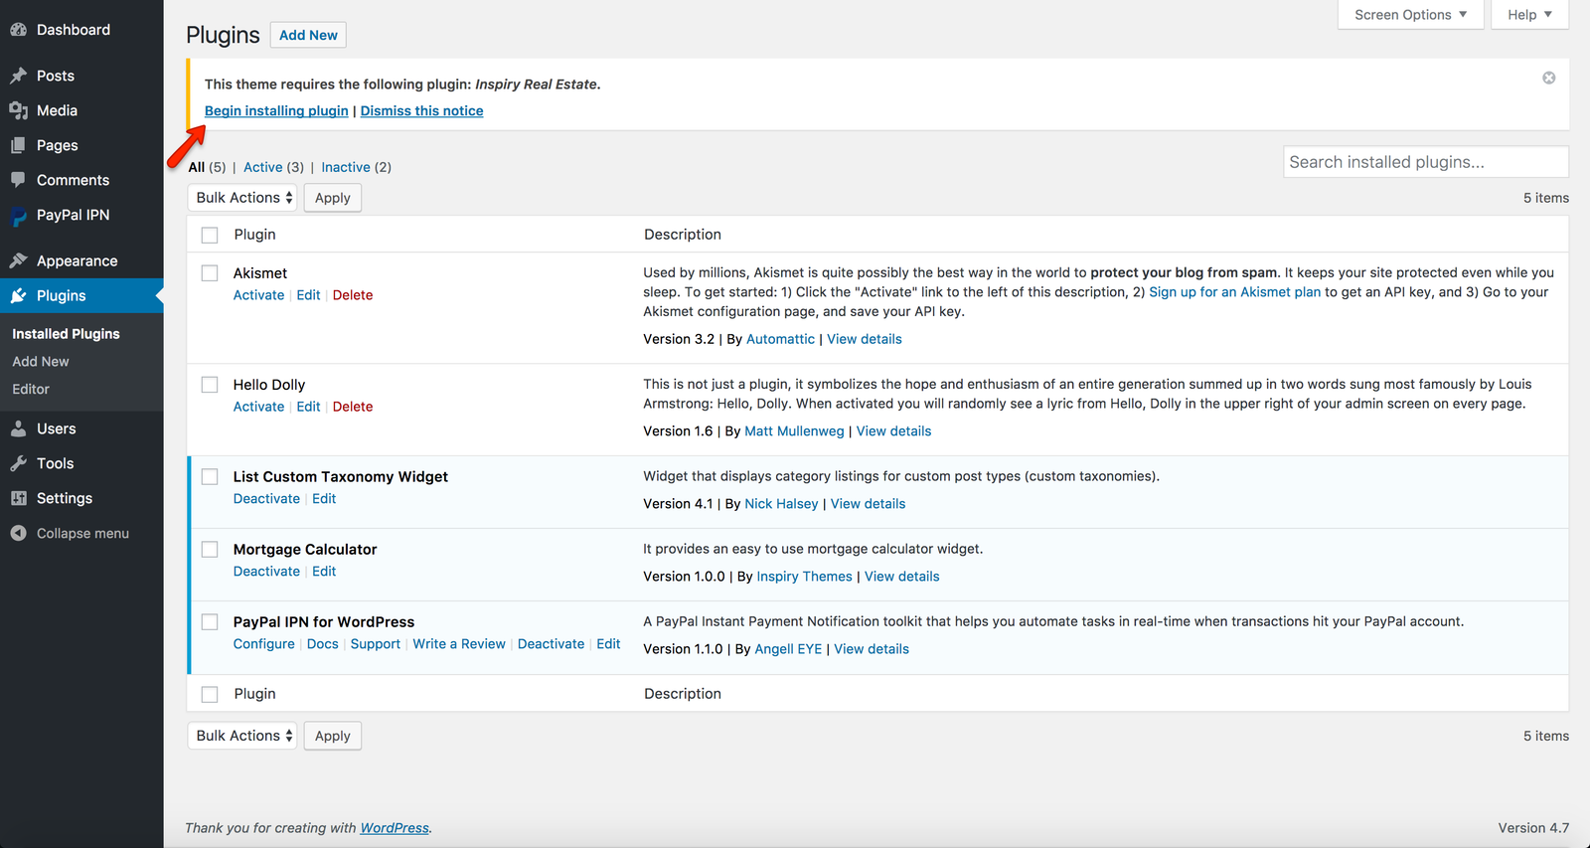Click the Posts pushpin icon
1590x848 pixels.
click(x=18, y=76)
